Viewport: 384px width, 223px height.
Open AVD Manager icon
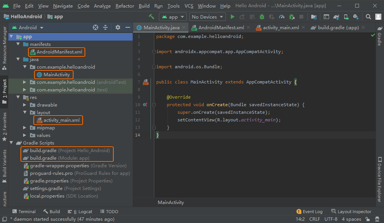pos(346,17)
